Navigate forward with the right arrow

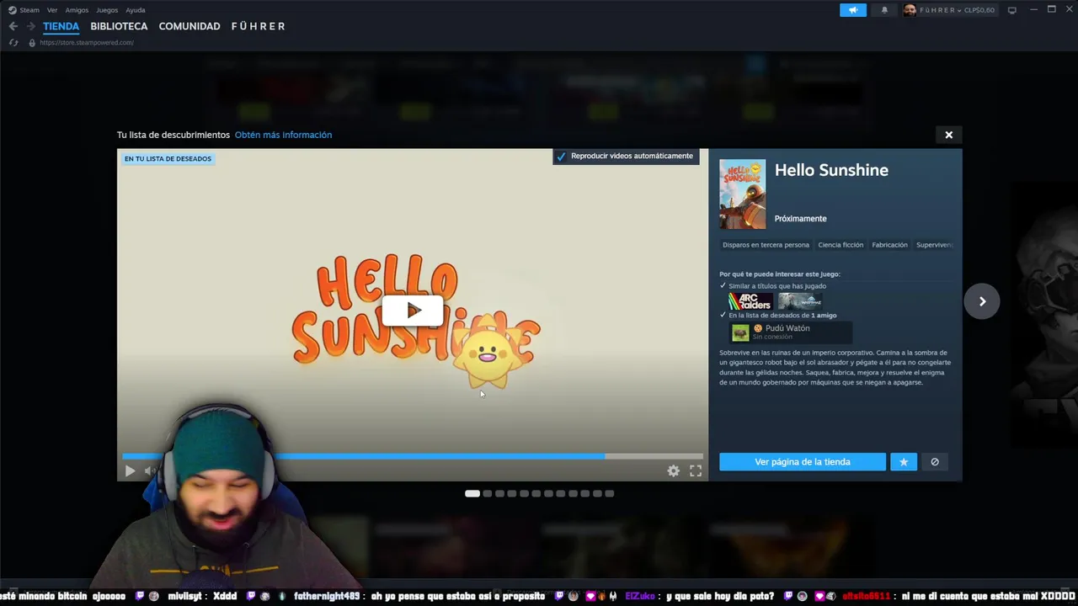[x=30, y=26]
